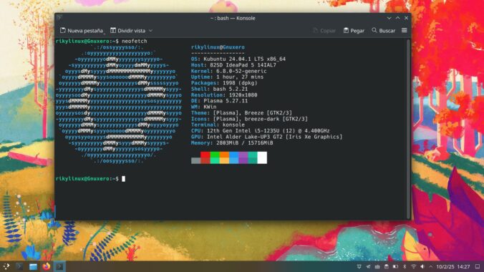Launch Firefox from the taskbar
484x272 pixels.
pos(47,266)
